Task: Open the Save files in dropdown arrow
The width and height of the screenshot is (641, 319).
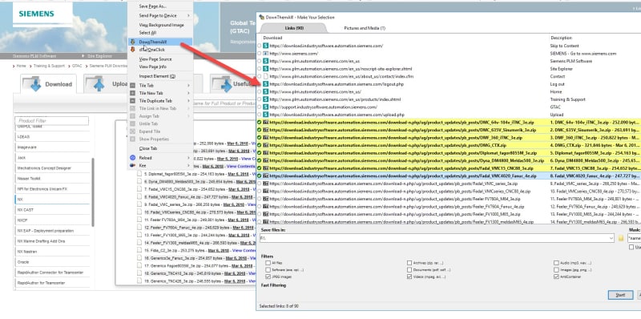Action: tap(611, 238)
